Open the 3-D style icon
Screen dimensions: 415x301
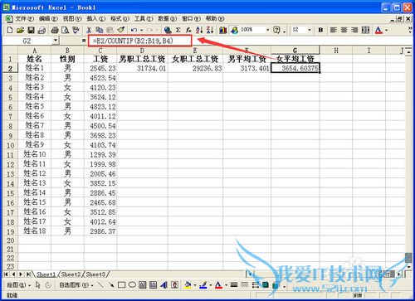[276, 284]
